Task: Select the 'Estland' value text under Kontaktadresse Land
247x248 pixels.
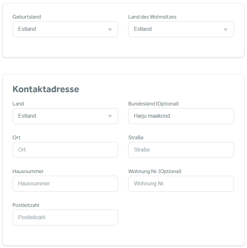Action: click(27, 116)
